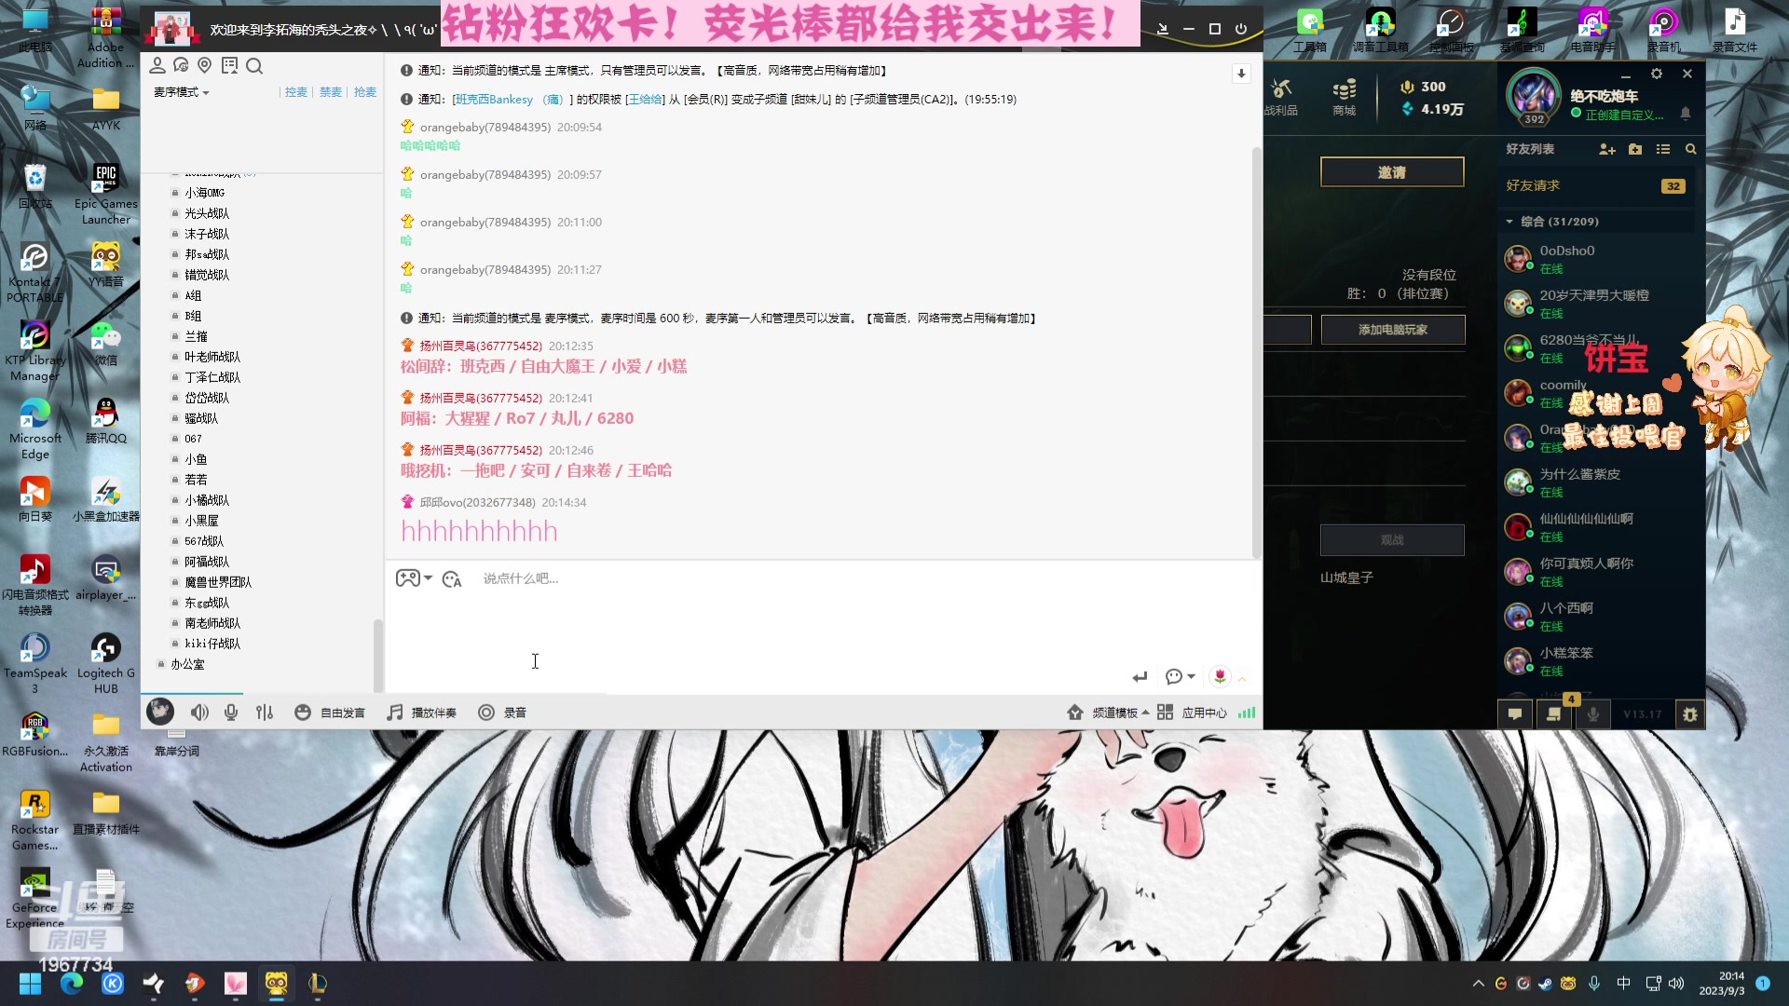Select the 叶老师战队 sub-channel
The width and height of the screenshot is (1789, 1006).
click(x=212, y=357)
